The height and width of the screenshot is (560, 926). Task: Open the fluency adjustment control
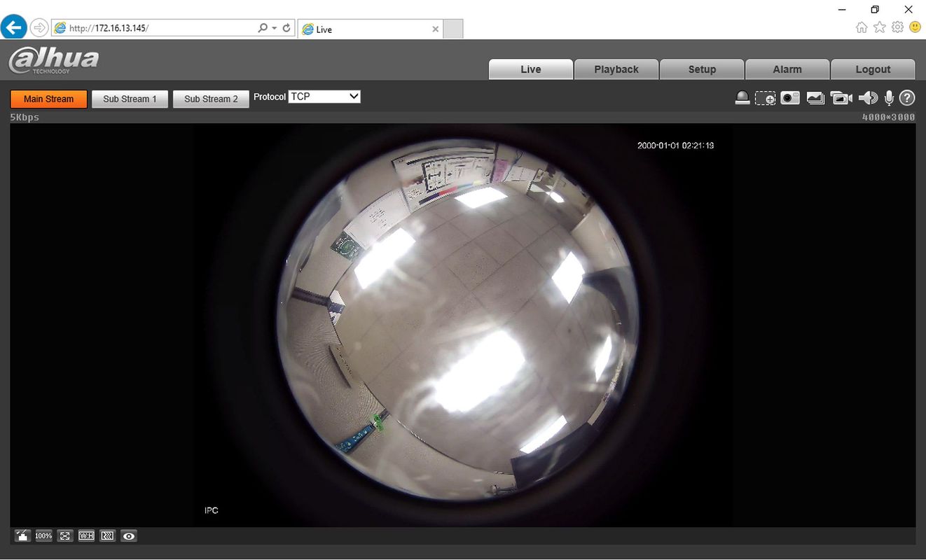(x=107, y=536)
